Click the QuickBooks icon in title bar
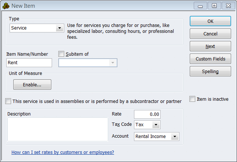The height and width of the screenshot is (162, 237). coord(6,6)
